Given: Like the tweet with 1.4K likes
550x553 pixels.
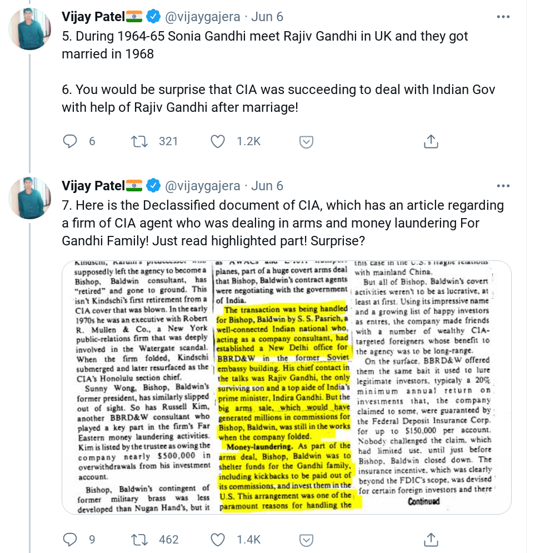Looking at the screenshot, I should (x=218, y=540).
